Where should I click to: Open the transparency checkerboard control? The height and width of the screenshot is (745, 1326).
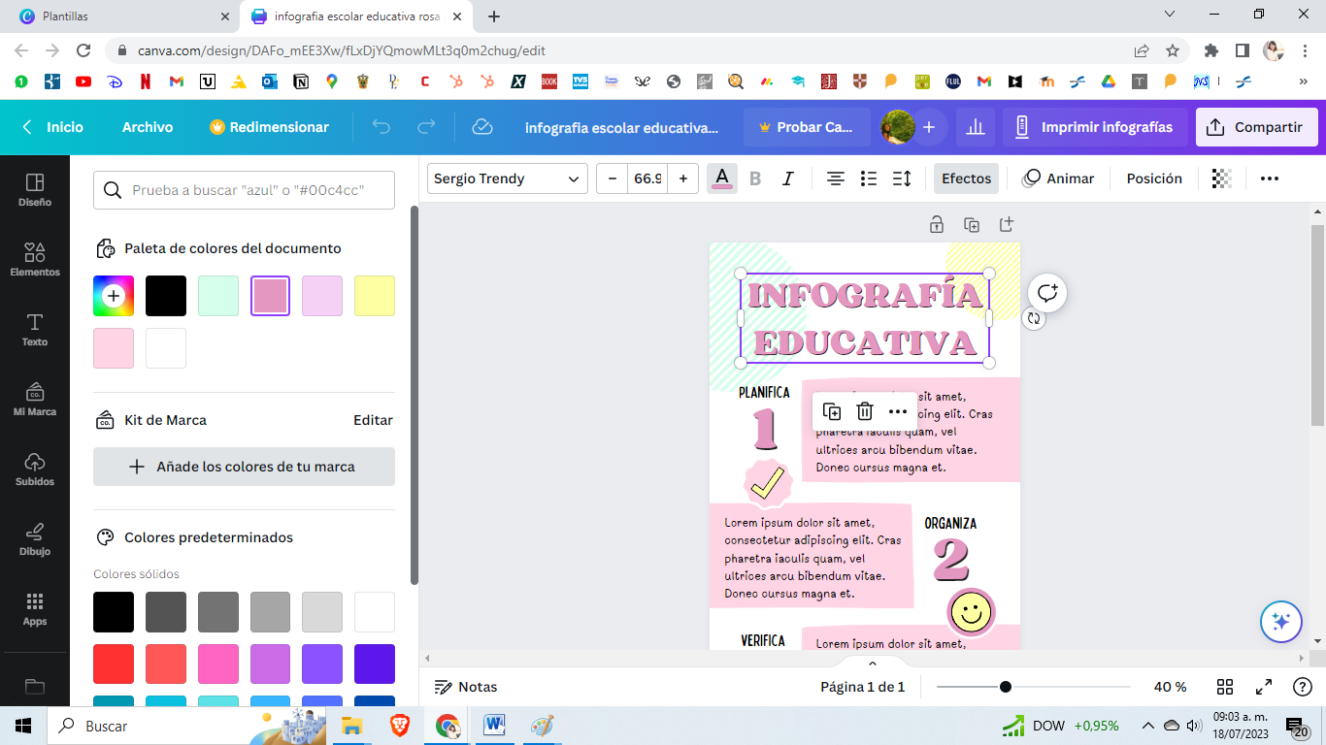pyautogui.click(x=1222, y=178)
